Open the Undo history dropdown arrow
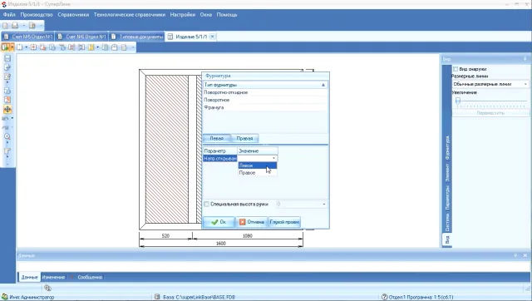 click(x=12, y=118)
